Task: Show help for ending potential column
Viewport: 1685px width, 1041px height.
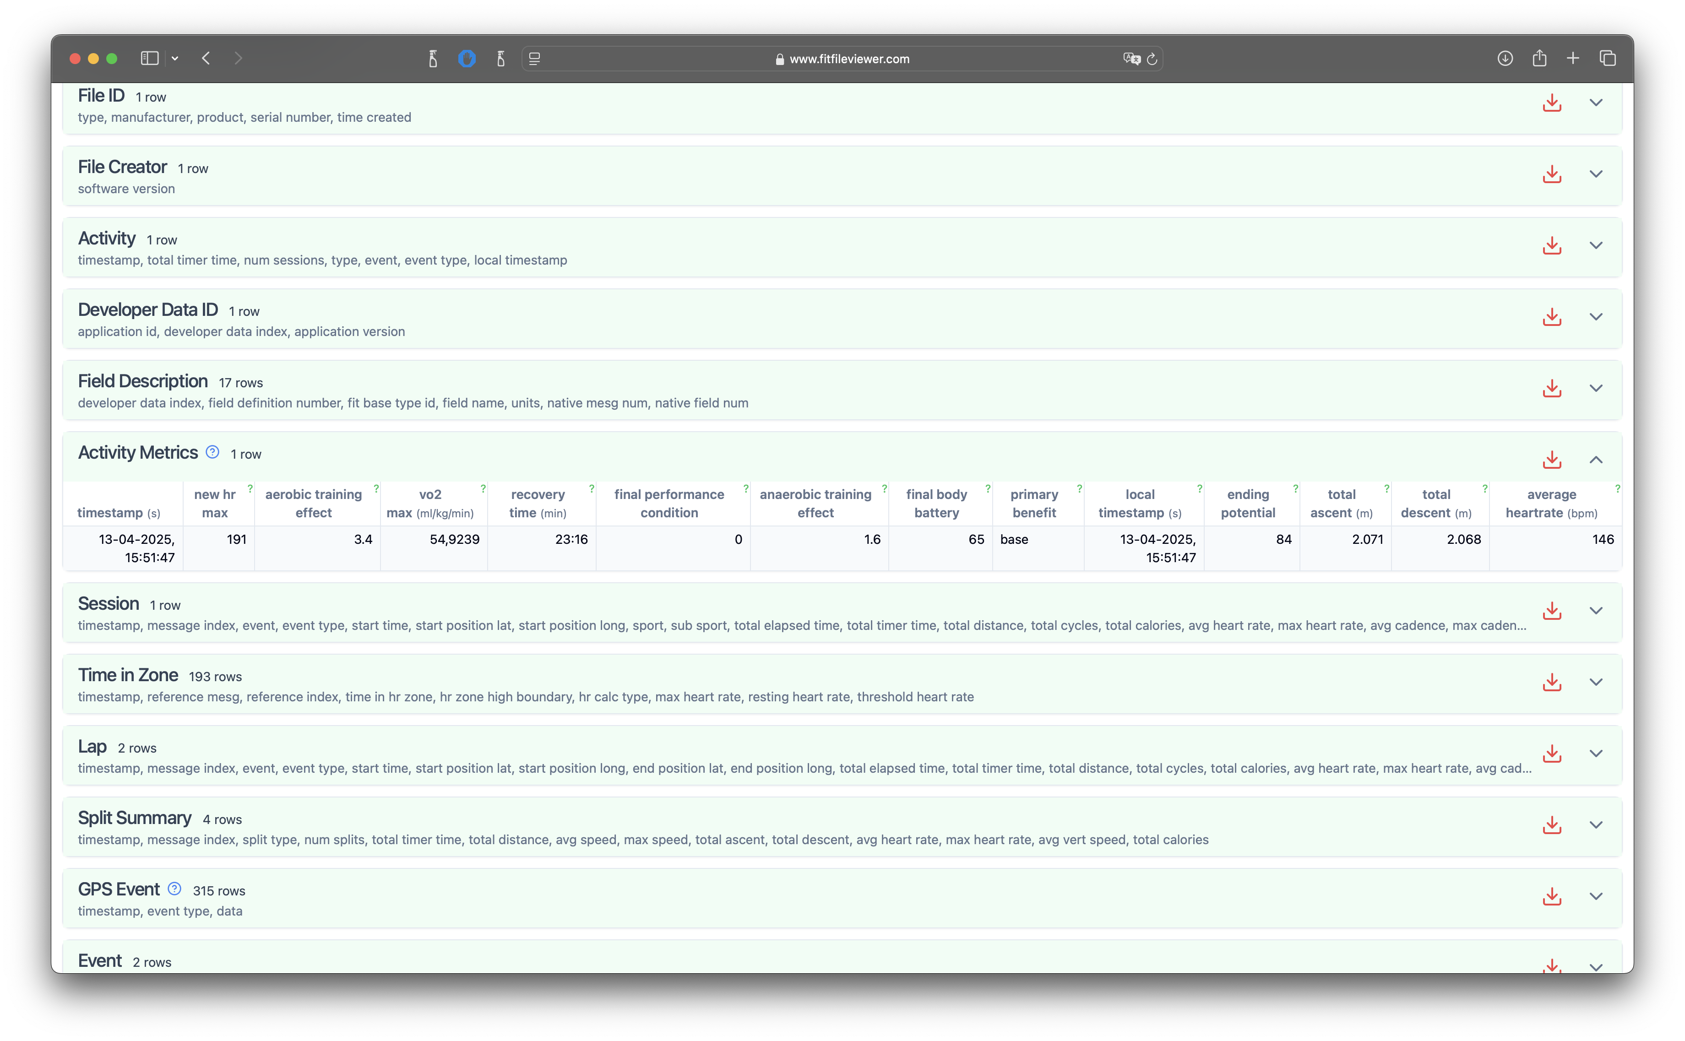Action: 1295,488
